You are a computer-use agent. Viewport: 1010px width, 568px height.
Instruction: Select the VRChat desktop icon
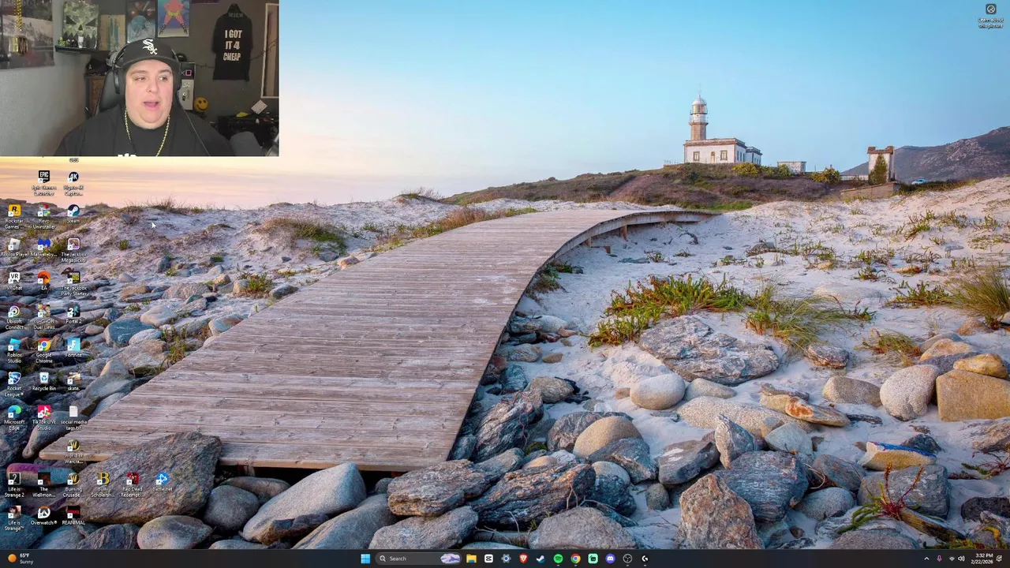pos(14,282)
